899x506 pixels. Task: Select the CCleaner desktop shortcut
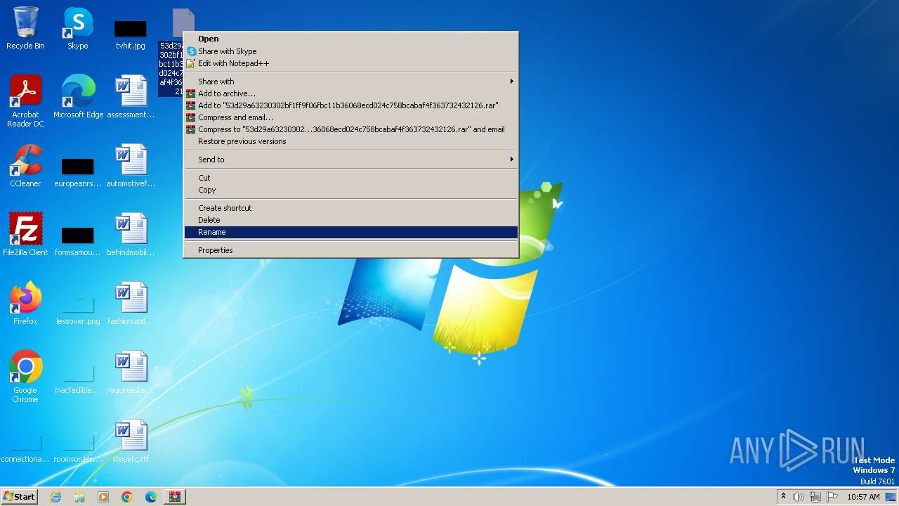pos(25,167)
